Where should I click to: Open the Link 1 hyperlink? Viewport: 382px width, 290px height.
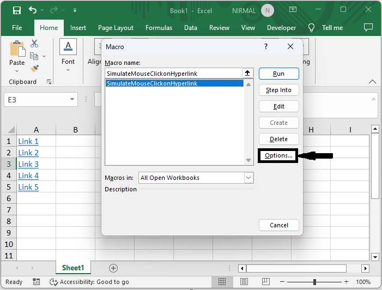pyautogui.click(x=28, y=141)
